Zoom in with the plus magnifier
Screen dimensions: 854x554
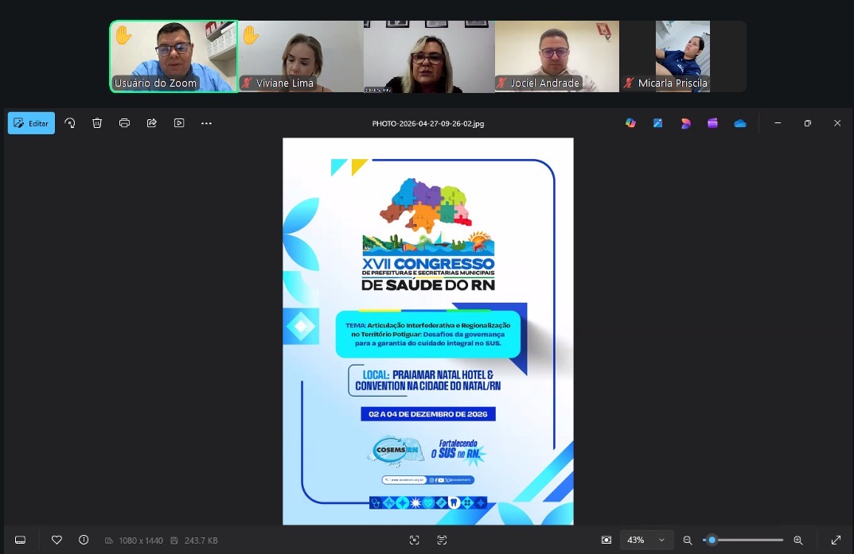798,540
